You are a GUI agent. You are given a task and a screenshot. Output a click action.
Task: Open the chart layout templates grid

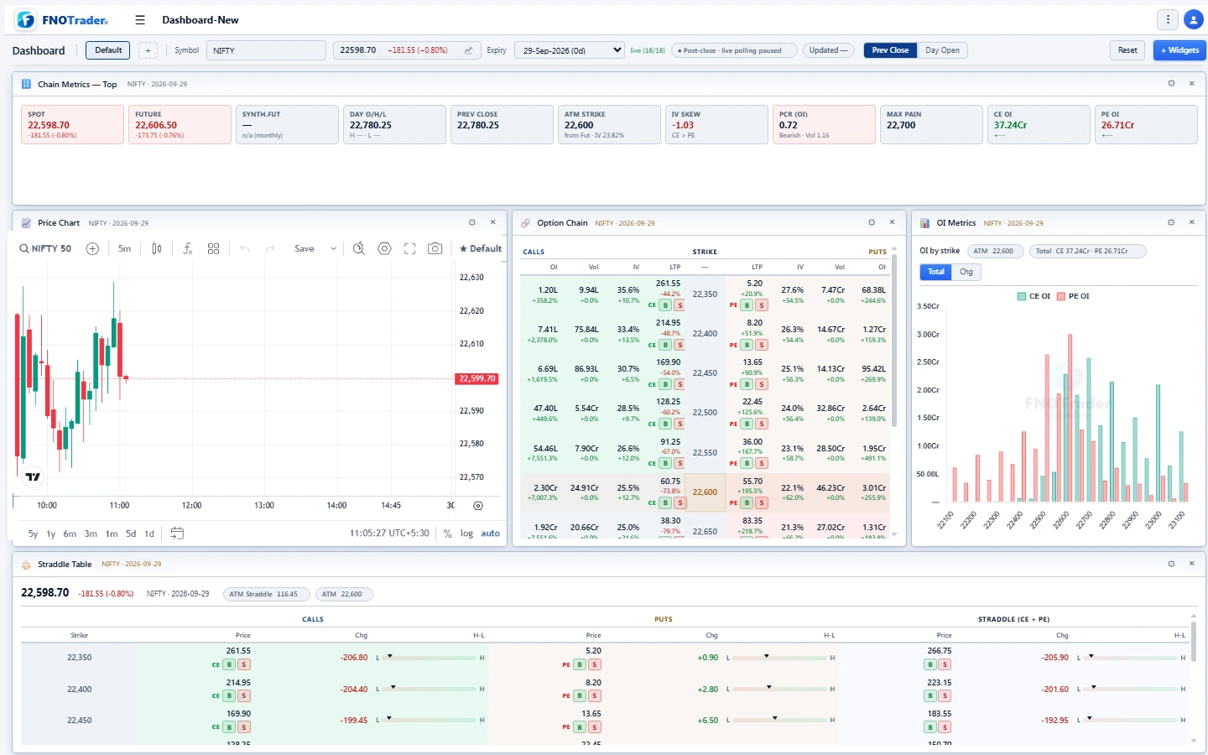pyautogui.click(x=214, y=249)
